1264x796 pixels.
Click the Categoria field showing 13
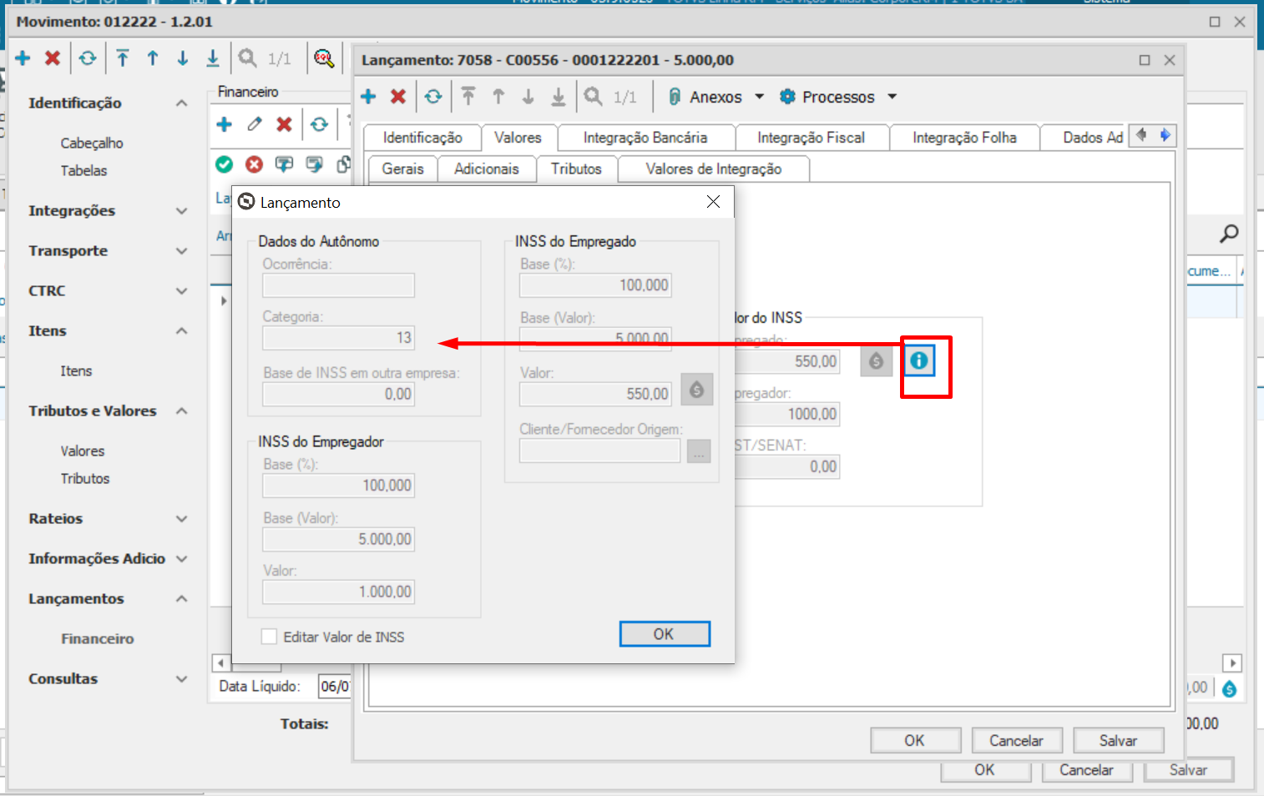coord(338,338)
